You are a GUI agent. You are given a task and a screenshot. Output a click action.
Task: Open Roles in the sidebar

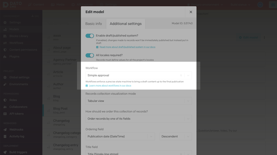[13, 100]
